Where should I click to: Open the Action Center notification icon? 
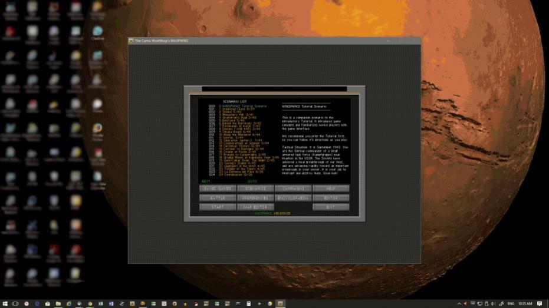pos(540,303)
